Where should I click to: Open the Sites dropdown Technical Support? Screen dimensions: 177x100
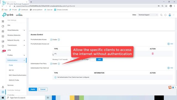point(148,15)
